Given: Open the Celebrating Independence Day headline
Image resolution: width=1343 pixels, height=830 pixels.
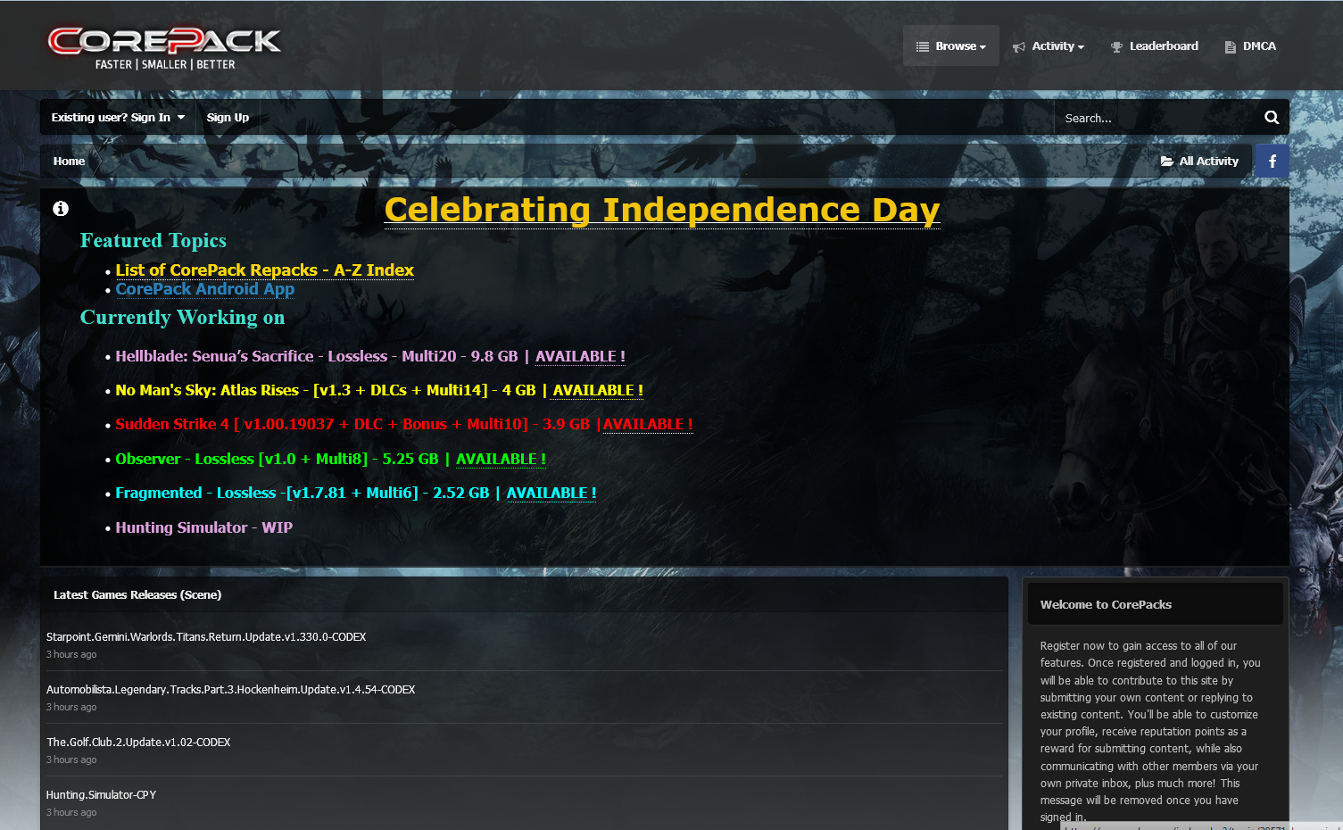Looking at the screenshot, I should (x=662, y=210).
